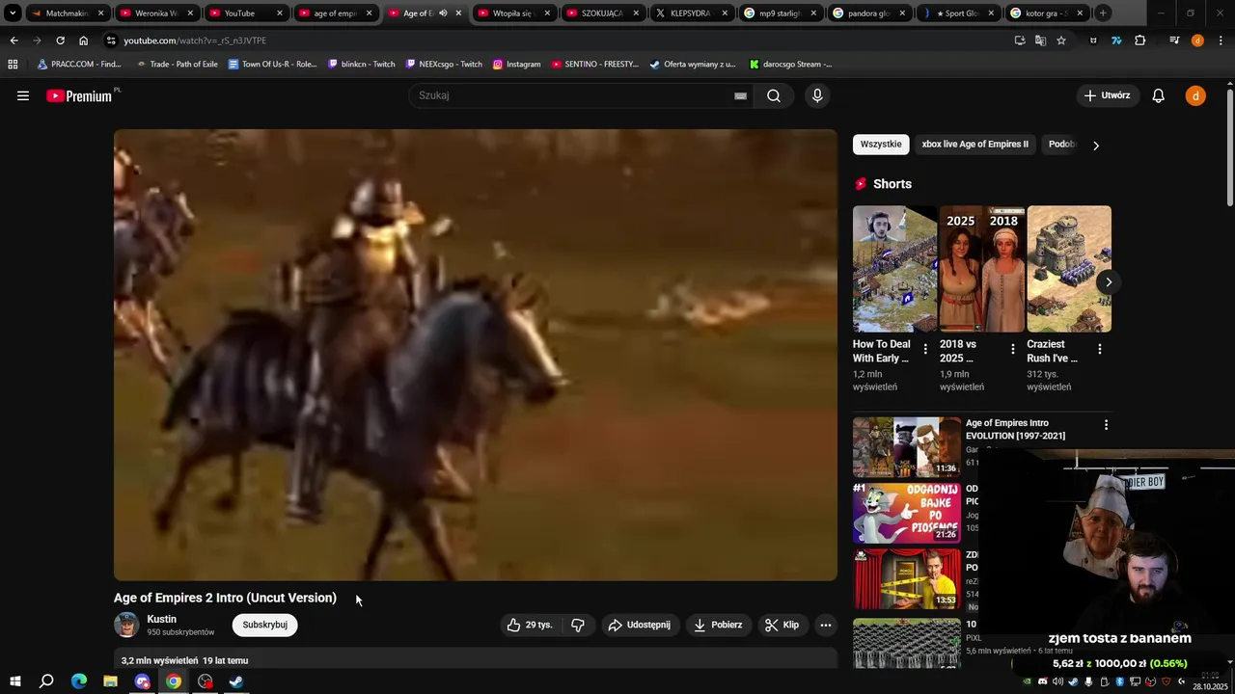
Task: Open Windows taskbar search
Action: [x=46, y=681]
